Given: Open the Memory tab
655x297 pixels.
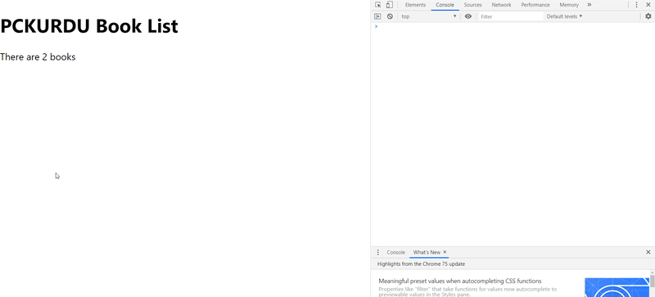Looking at the screenshot, I should [x=569, y=5].
